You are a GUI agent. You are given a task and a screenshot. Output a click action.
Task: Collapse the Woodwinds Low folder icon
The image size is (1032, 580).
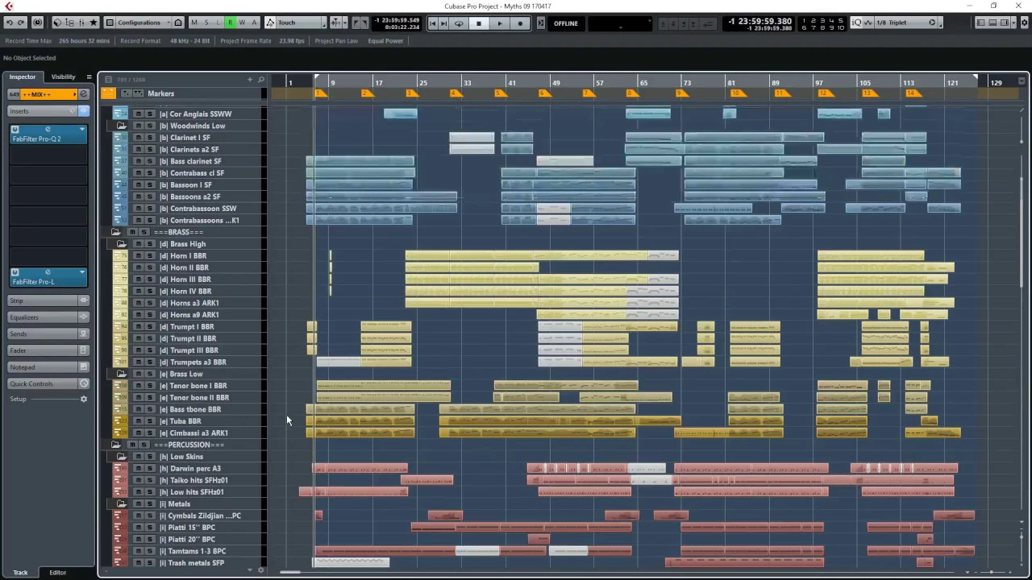[122, 126]
